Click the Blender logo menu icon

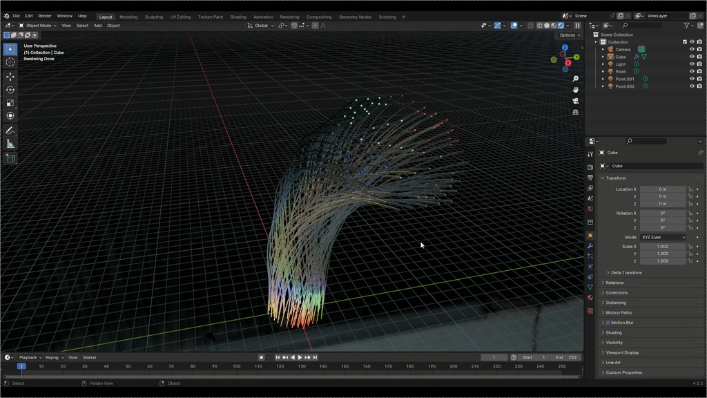[x=6, y=16]
